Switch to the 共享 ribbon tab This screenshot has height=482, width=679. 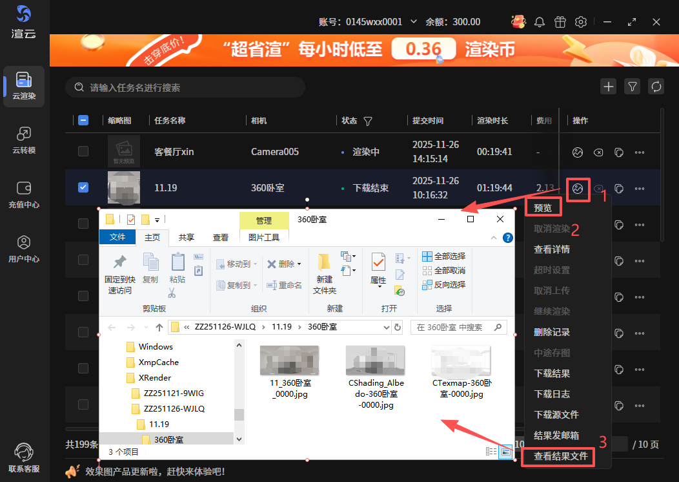[x=187, y=237]
